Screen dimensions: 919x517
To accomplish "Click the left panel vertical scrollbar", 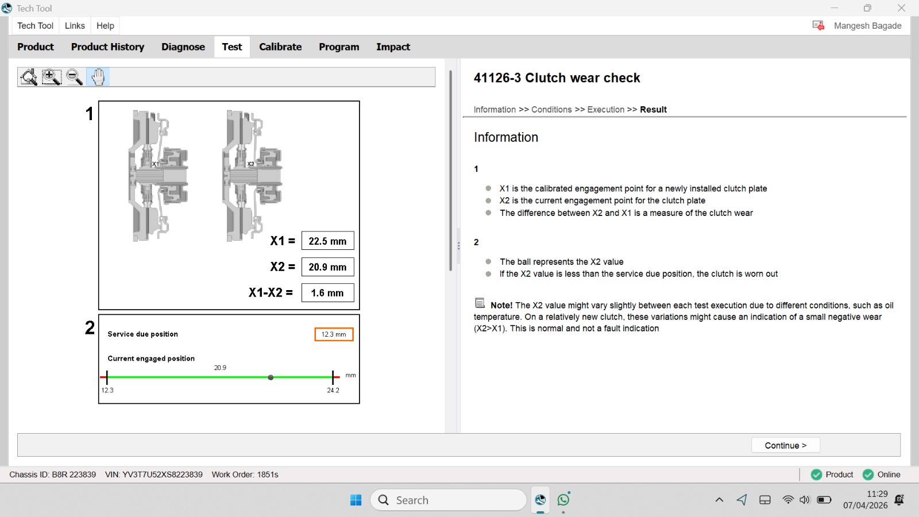I will pyautogui.click(x=451, y=171).
